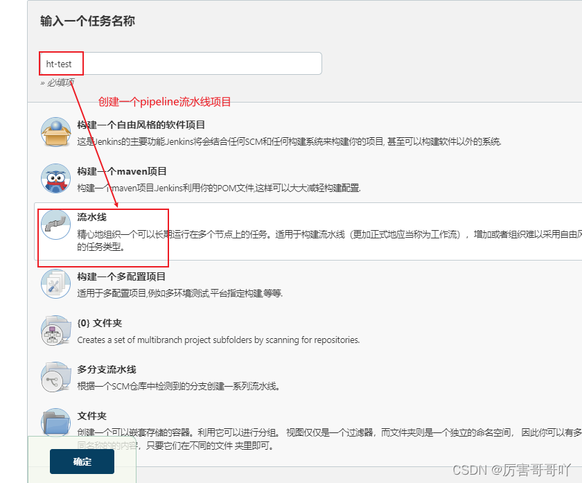Click the pipeline icon inside the red box
Screen dimensions: 582x483
coord(55,223)
